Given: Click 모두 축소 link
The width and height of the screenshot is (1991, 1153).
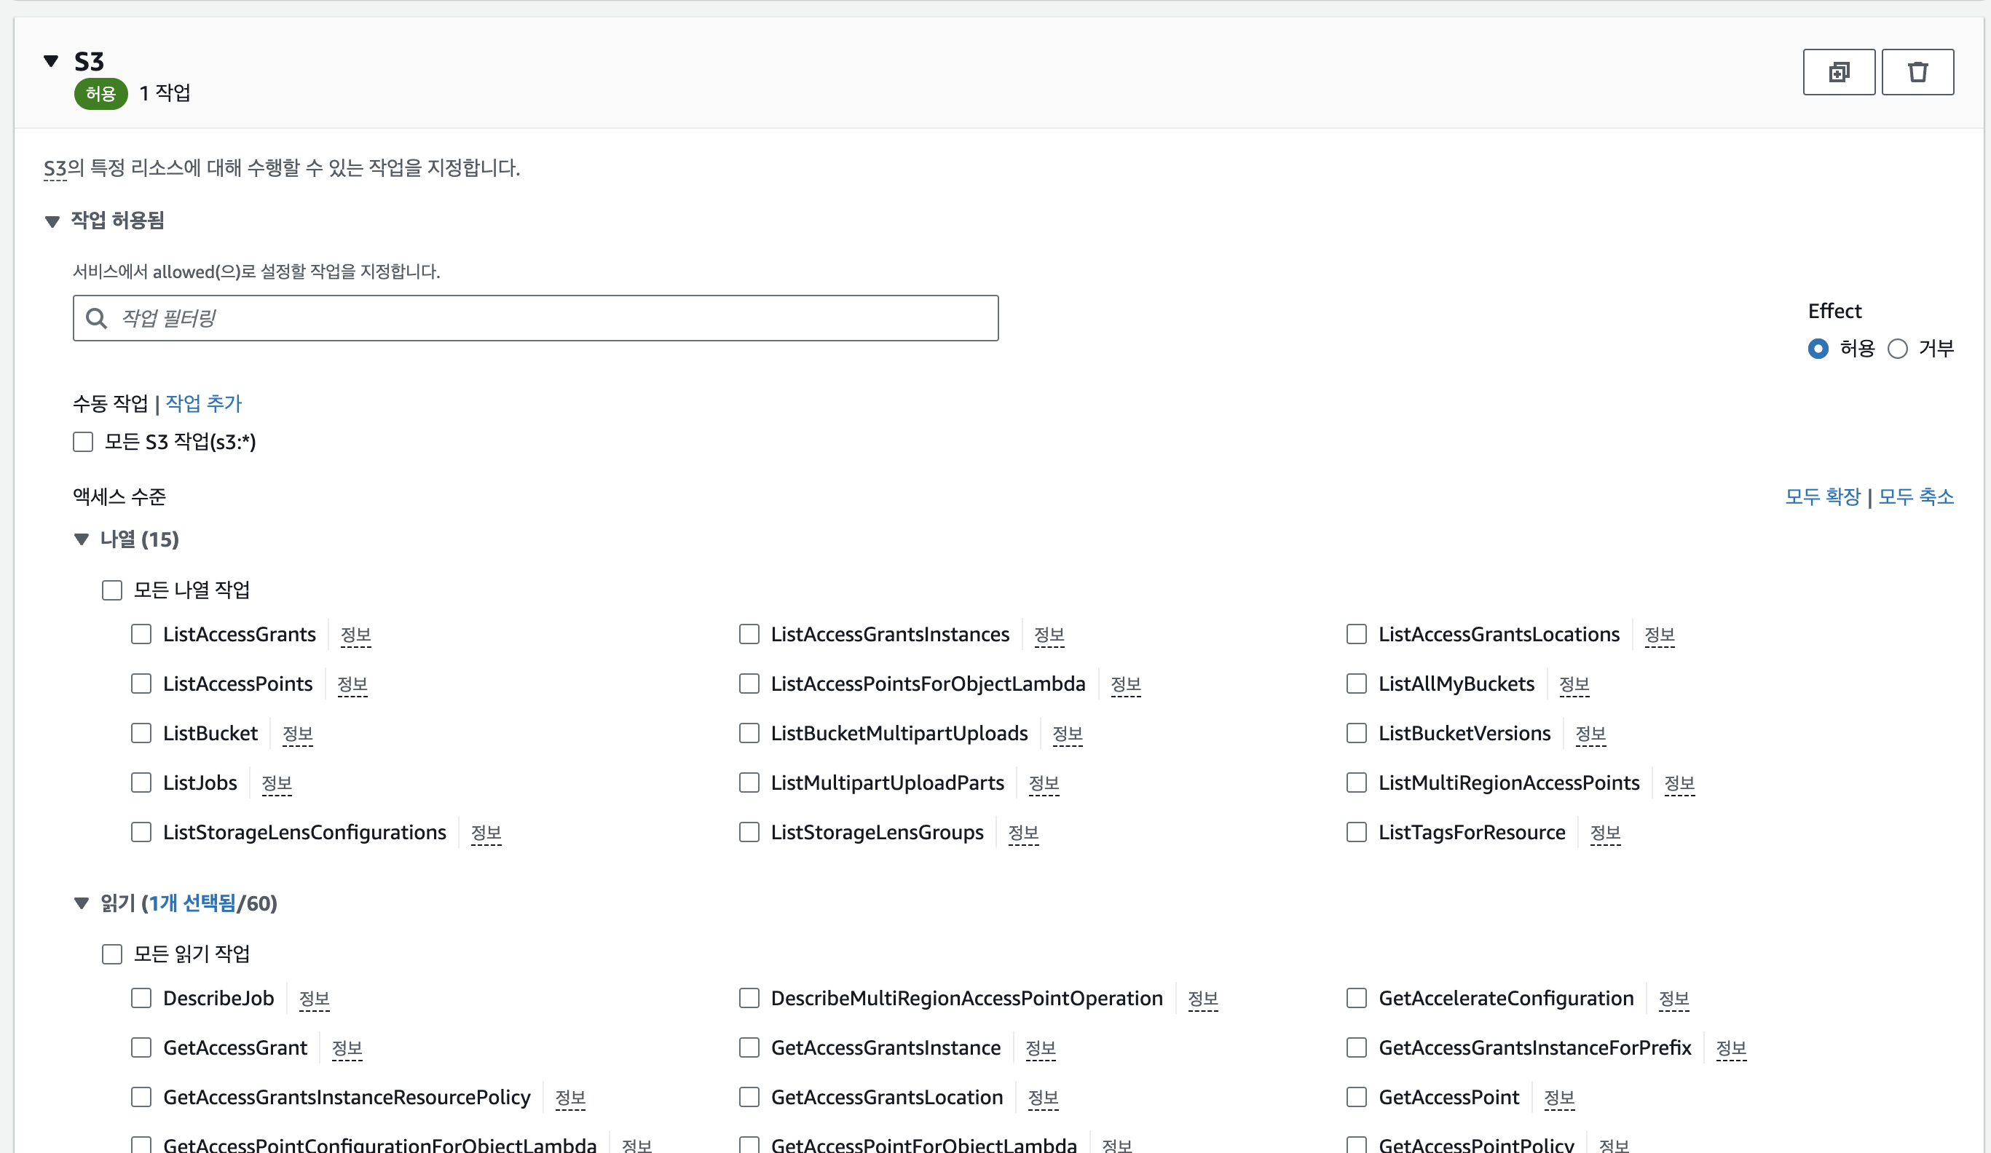Looking at the screenshot, I should point(1916,496).
